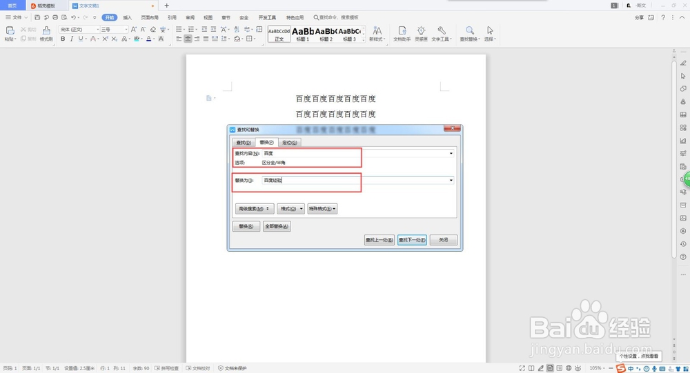Switch to web layout view in status bar
The width and height of the screenshot is (690, 373).
(x=569, y=368)
